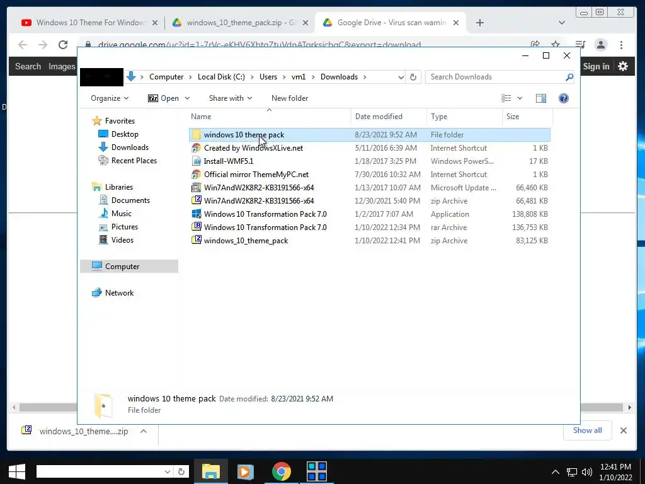The width and height of the screenshot is (645, 484).
Task: Click Sign in link on Google bar
Action: [596, 66]
